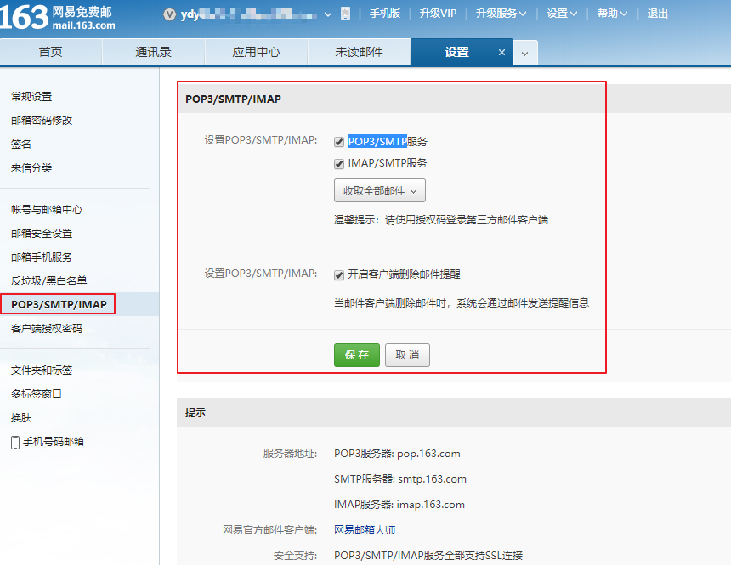Screen dimensions: 731x565
Task: Uncheck the POP3/SMTP服务 checkbox
Action: click(339, 142)
